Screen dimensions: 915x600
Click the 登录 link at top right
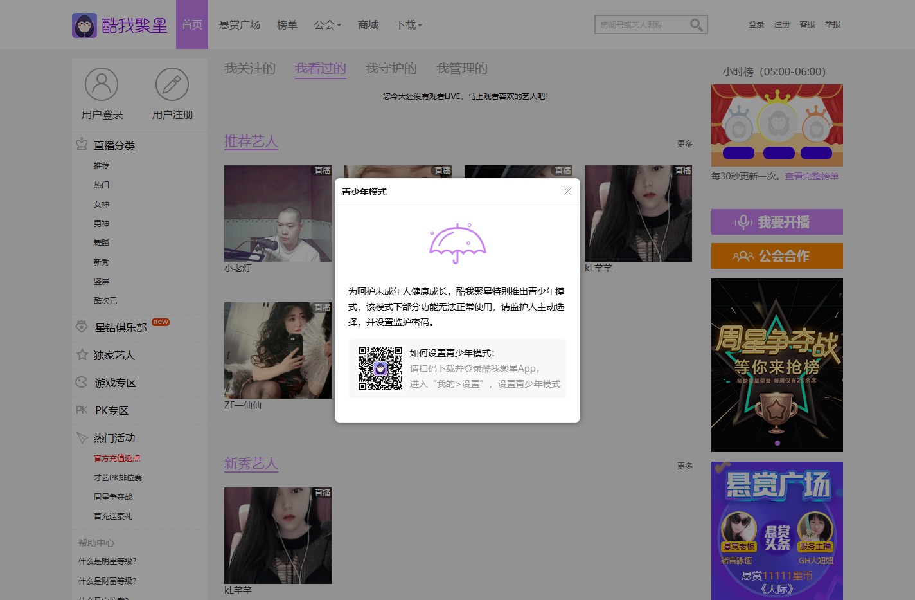coord(756,24)
